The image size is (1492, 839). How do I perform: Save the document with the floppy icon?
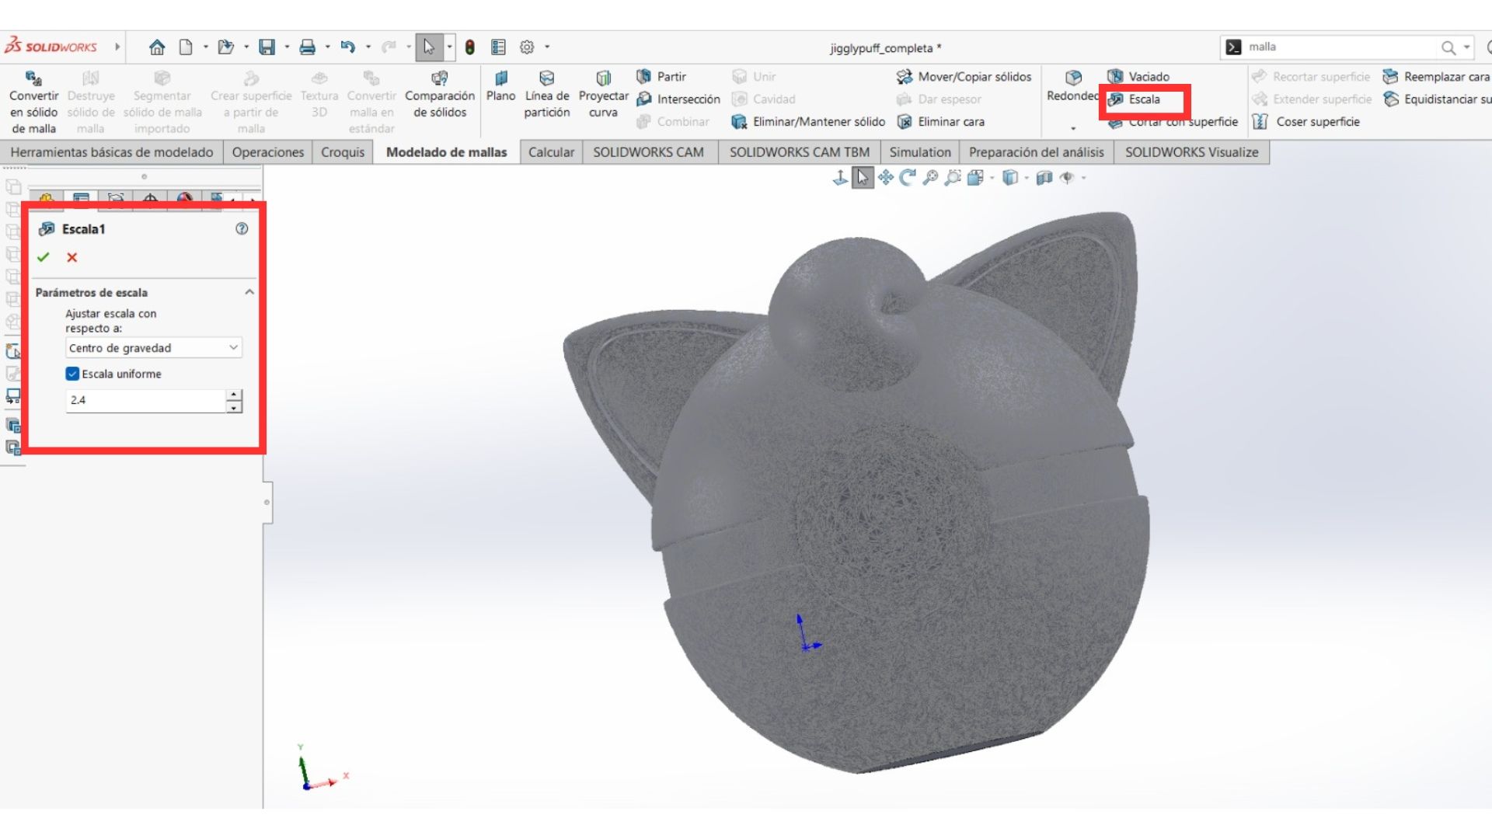[x=267, y=47]
